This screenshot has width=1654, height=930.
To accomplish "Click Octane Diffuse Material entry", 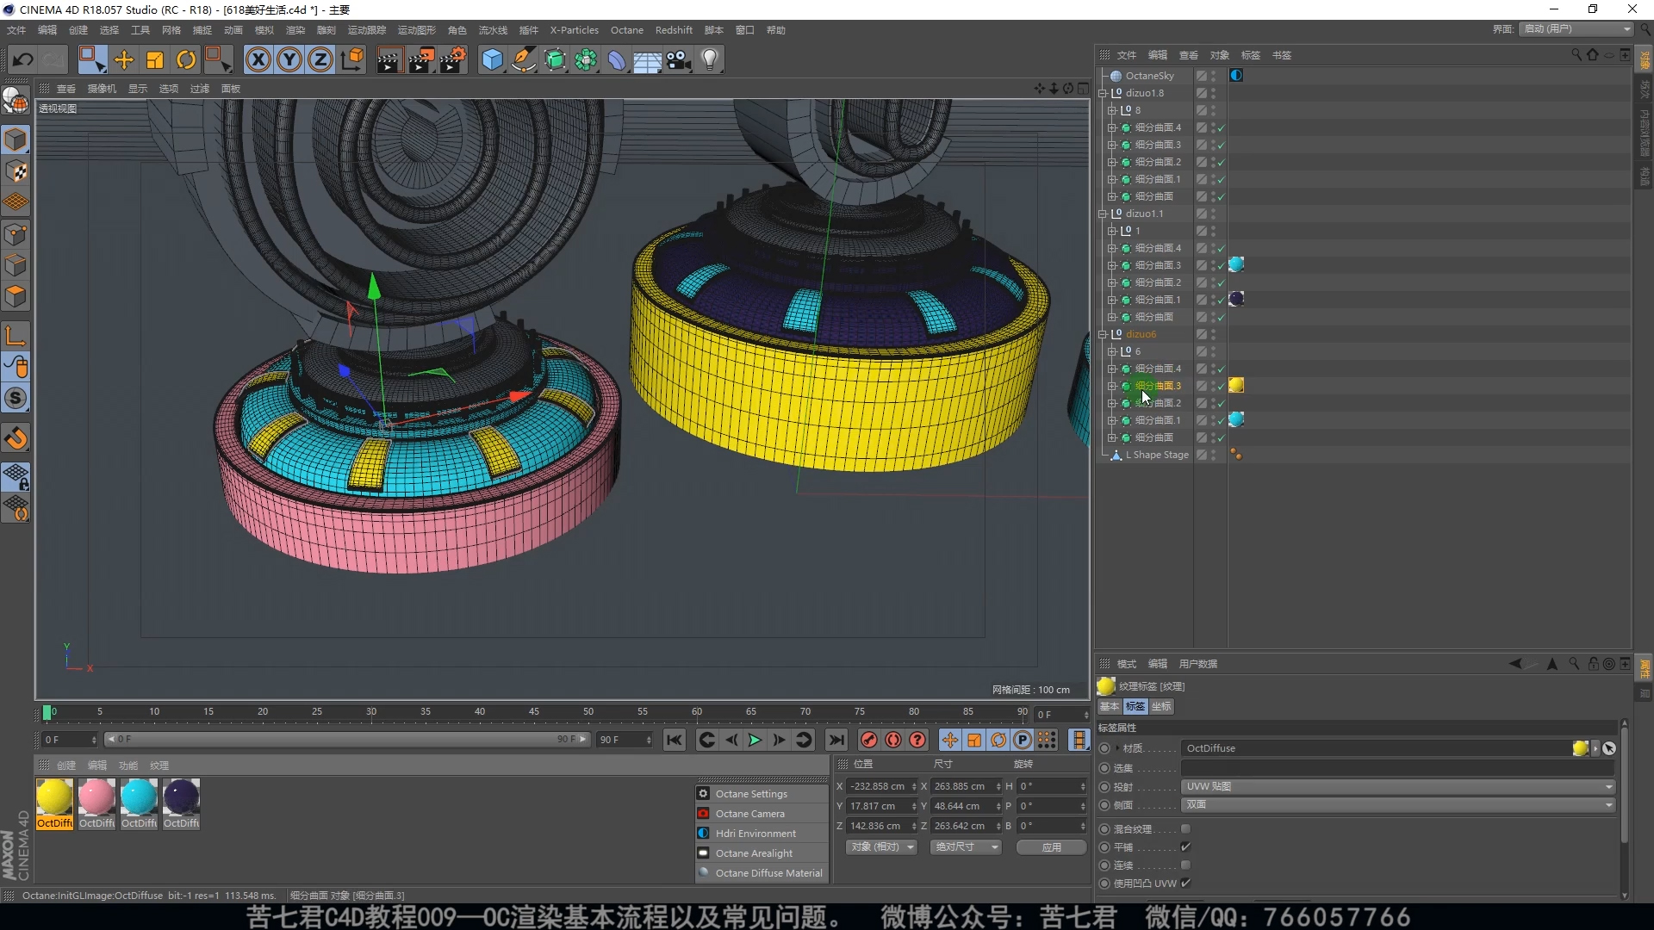I will (x=768, y=873).
